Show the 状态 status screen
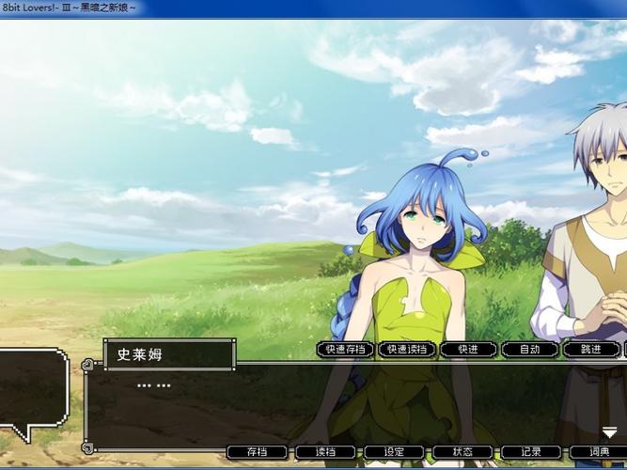Image resolution: width=627 pixels, height=470 pixels. pyautogui.click(x=462, y=452)
